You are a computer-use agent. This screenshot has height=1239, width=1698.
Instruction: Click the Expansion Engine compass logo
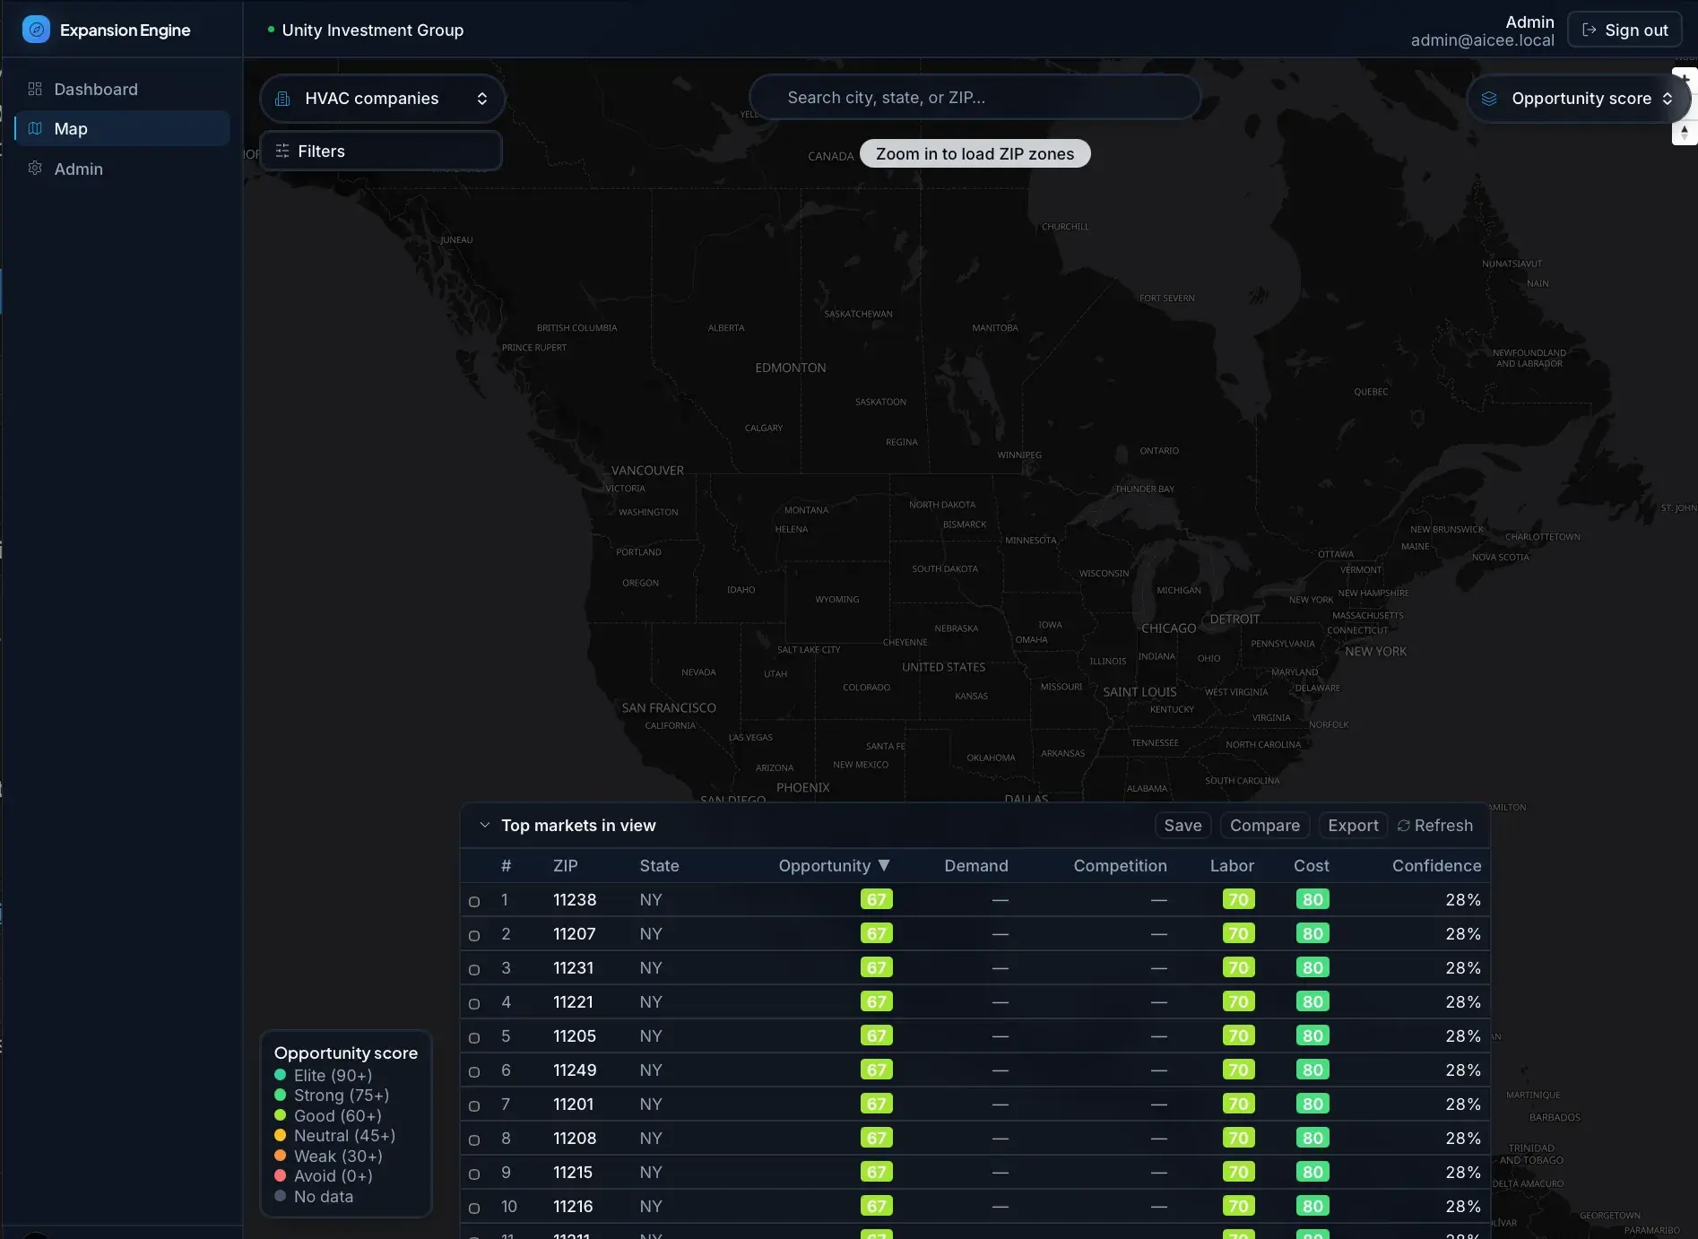(x=36, y=30)
